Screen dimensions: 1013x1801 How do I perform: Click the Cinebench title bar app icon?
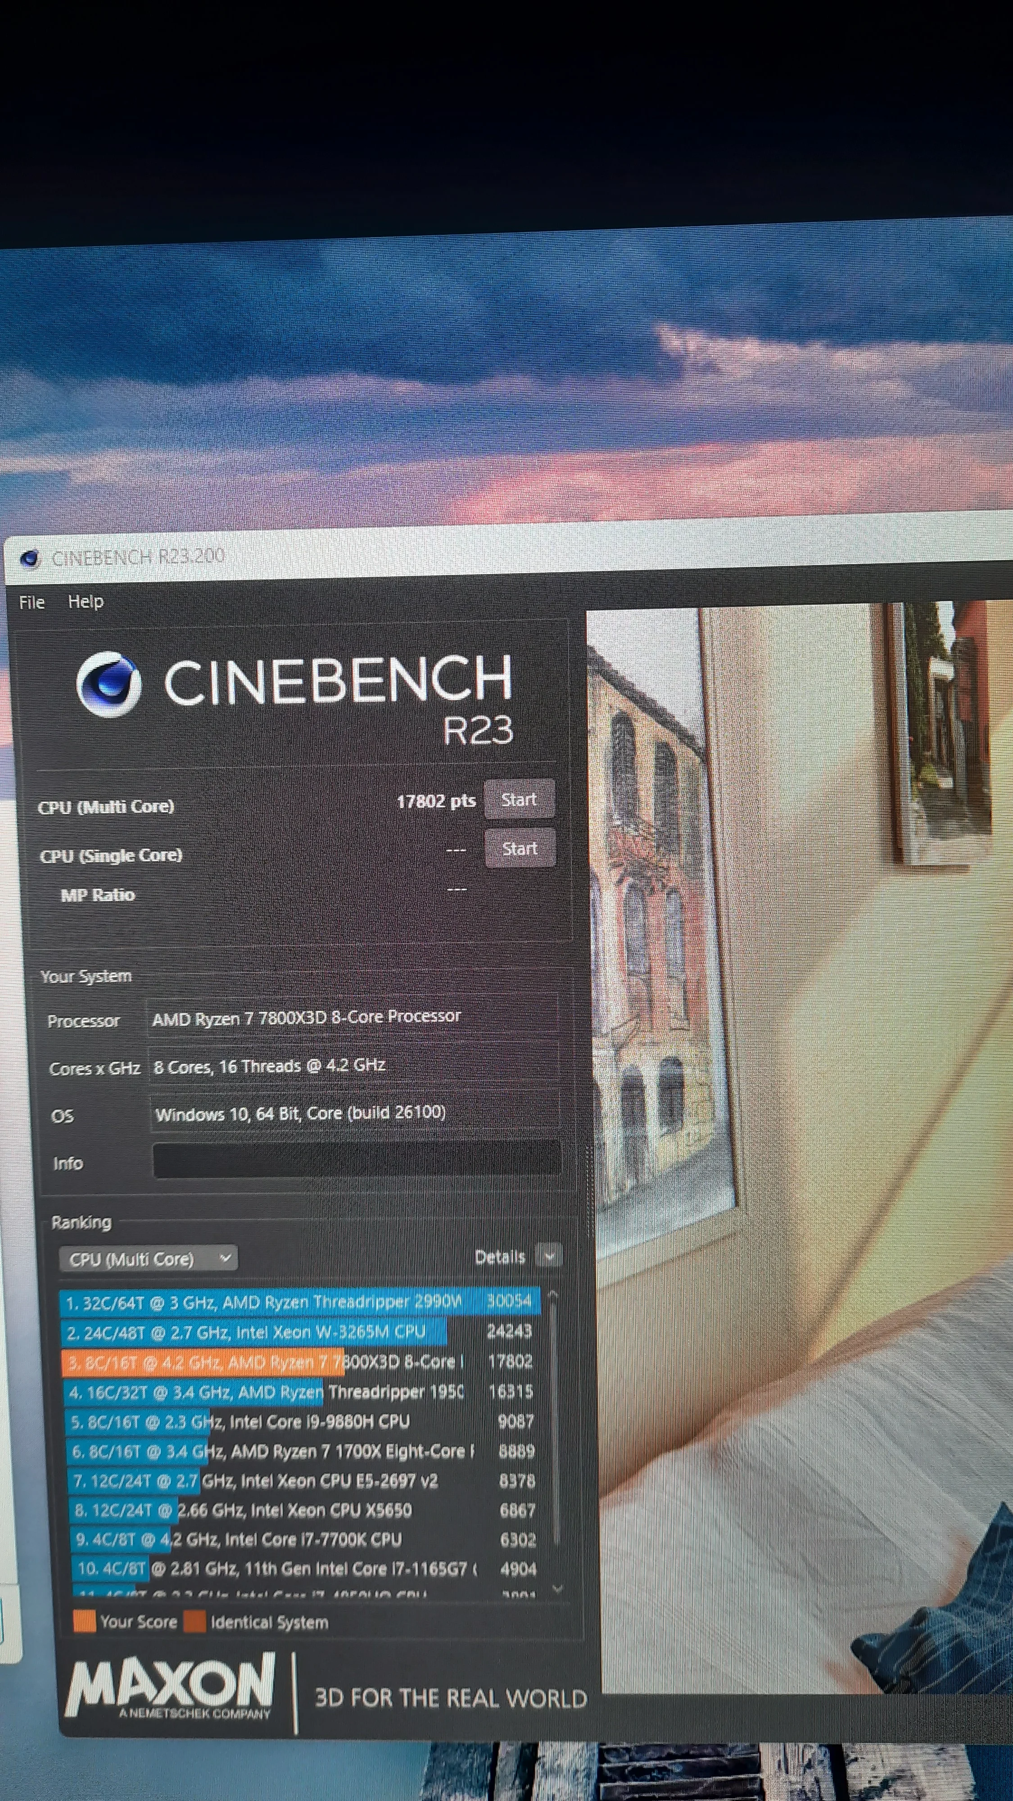tap(29, 559)
